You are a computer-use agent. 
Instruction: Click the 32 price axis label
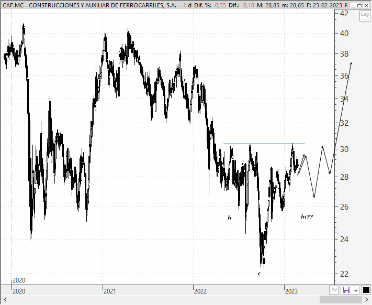point(344,123)
